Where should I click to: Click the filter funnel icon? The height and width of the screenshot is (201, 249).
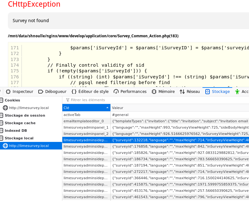67,100
